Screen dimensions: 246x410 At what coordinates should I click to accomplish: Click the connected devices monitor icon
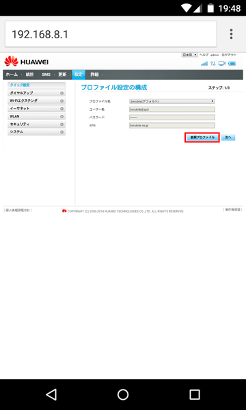222,64
